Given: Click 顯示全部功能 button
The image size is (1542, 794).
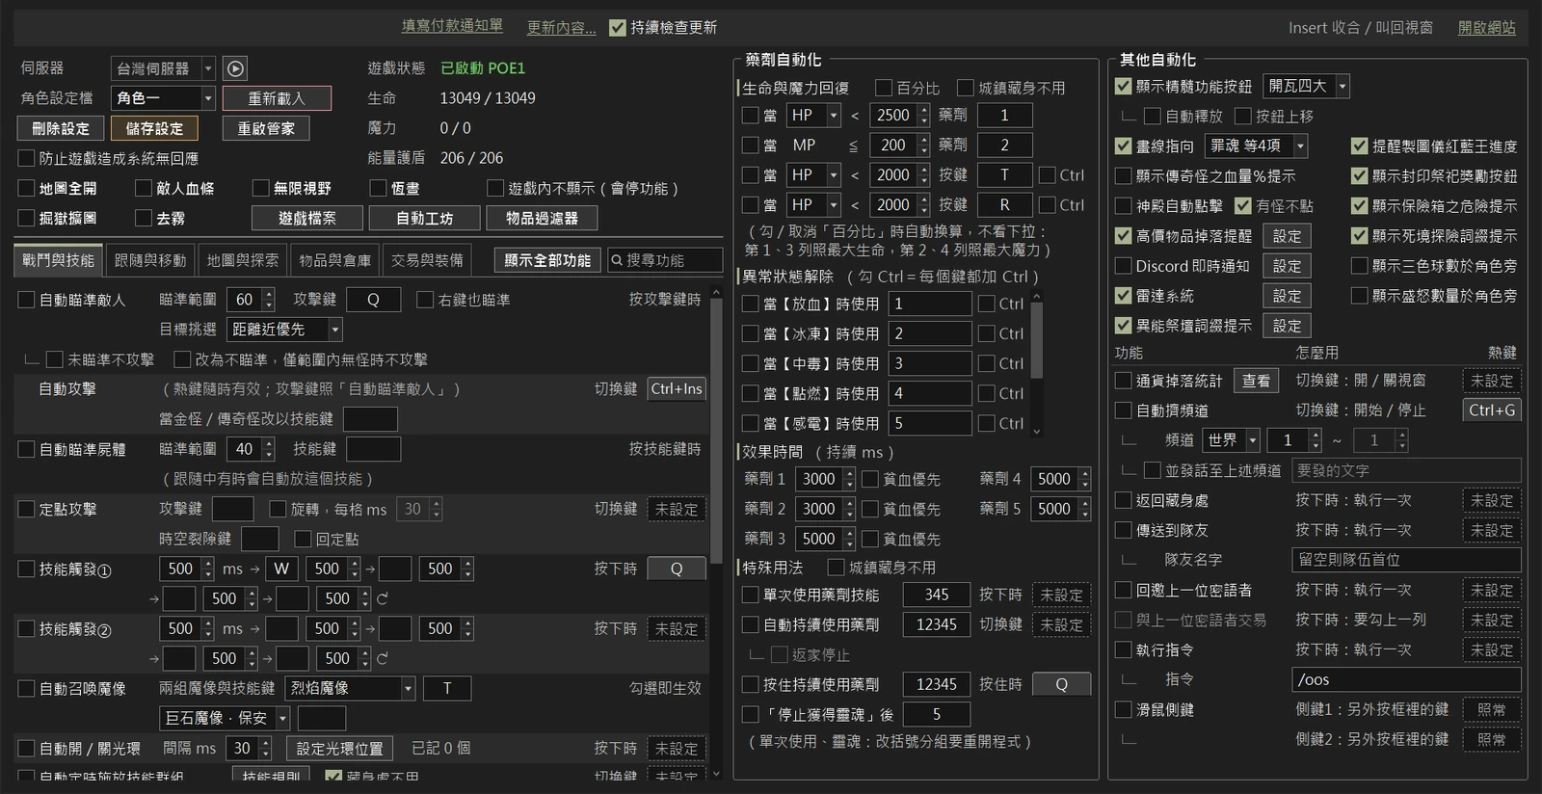Looking at the screenshot, I should 547,260.
